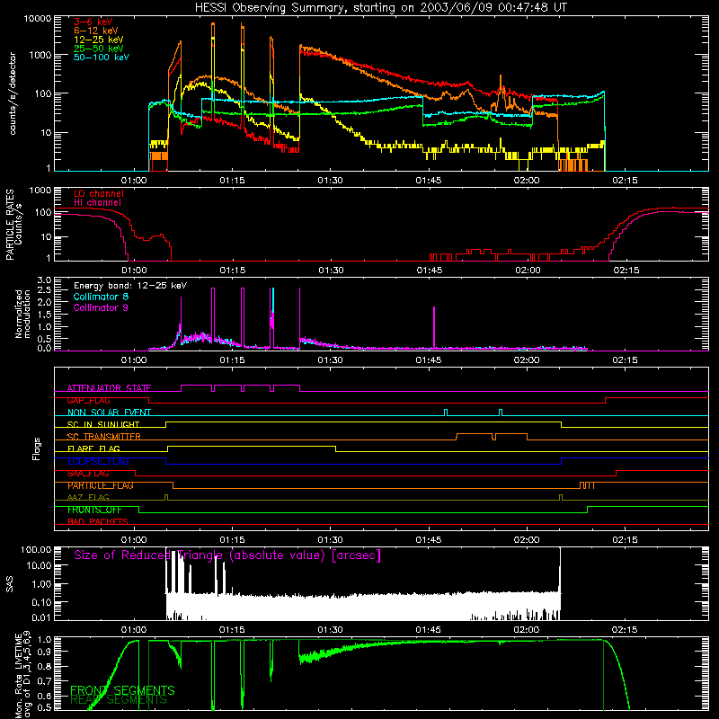The width and height of the screenshot is (719, 719).
Task: Select the green 25-50 keV legend entry
Action: point(99,49)
